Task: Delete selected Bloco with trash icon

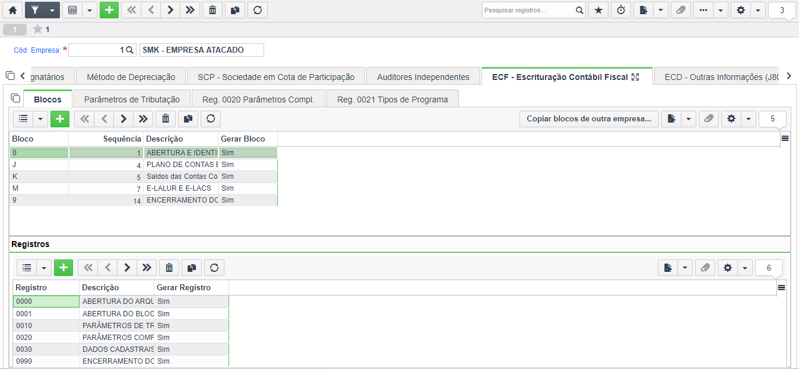Action: (x=166, y=118)
